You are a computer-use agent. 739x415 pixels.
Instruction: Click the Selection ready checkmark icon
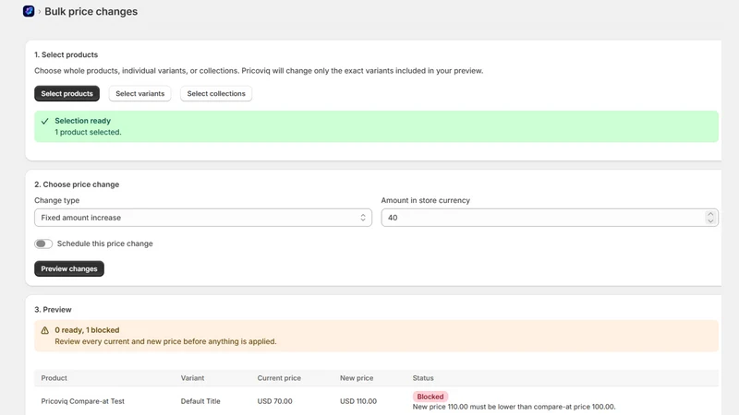pyautogui.click(x=44, y=122)
